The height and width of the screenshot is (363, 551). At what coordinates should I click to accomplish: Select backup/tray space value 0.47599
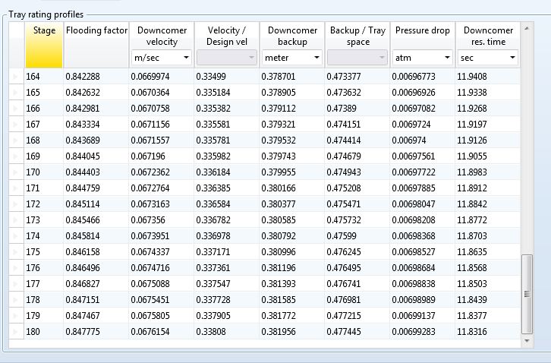357,235
